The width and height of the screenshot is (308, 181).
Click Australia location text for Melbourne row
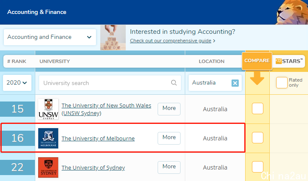(215, 138)
